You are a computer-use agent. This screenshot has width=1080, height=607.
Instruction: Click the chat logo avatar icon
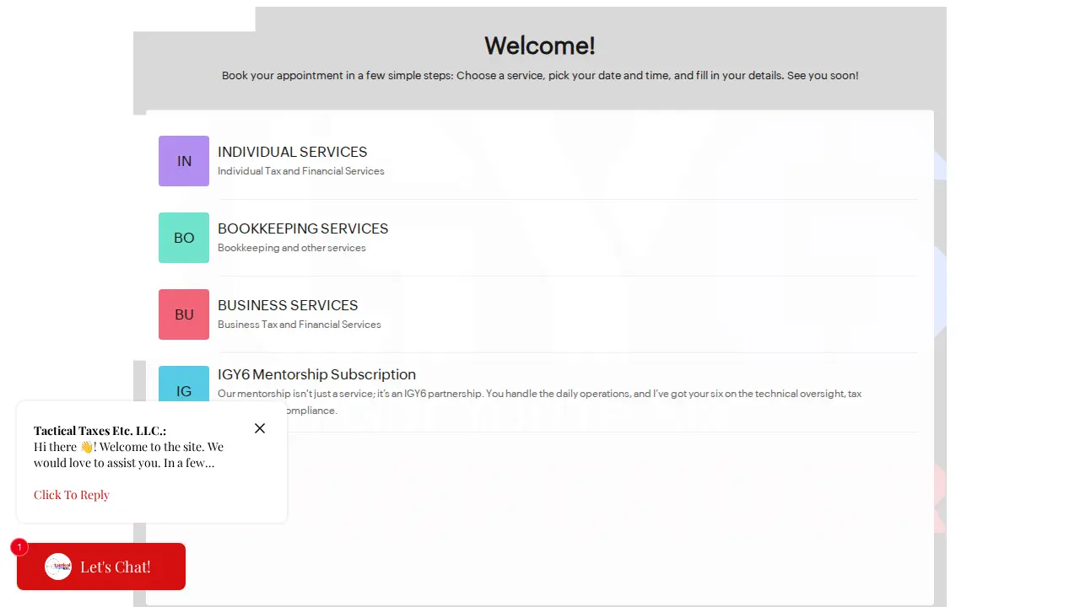pyautogui.click(x=58, y=567)
